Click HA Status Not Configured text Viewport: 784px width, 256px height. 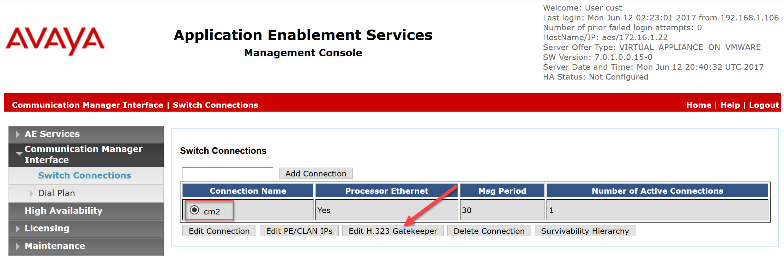click(596, 77)
